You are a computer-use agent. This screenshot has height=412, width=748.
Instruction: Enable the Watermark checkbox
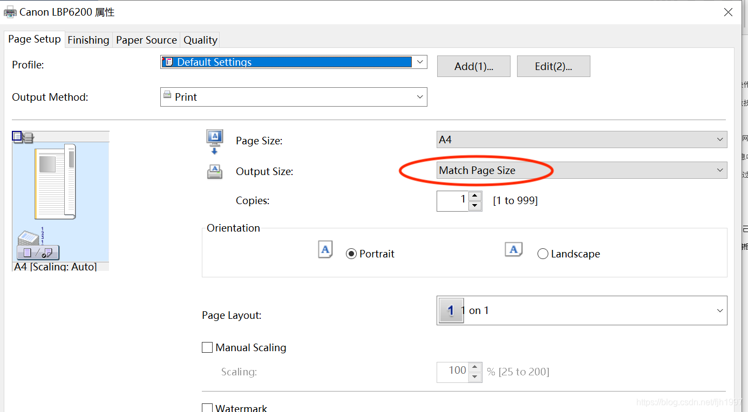pos(207,408)
